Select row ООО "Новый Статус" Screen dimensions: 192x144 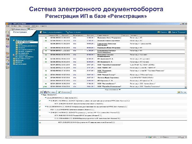click(114, 75)
